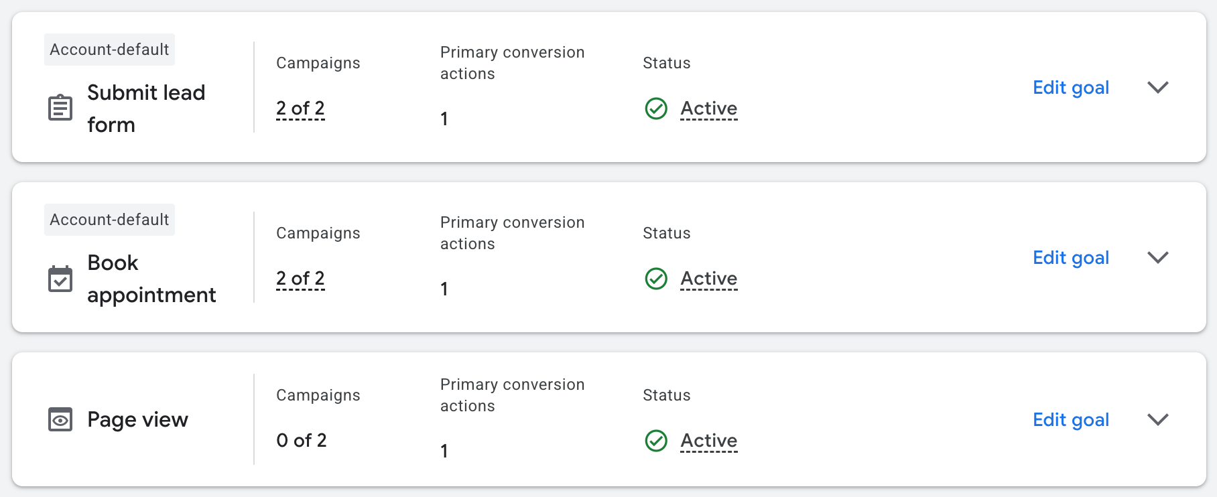Edit goal for Book appointment
The width and height of the screenshot is (1217, 497).
[x=1071, y=258]
